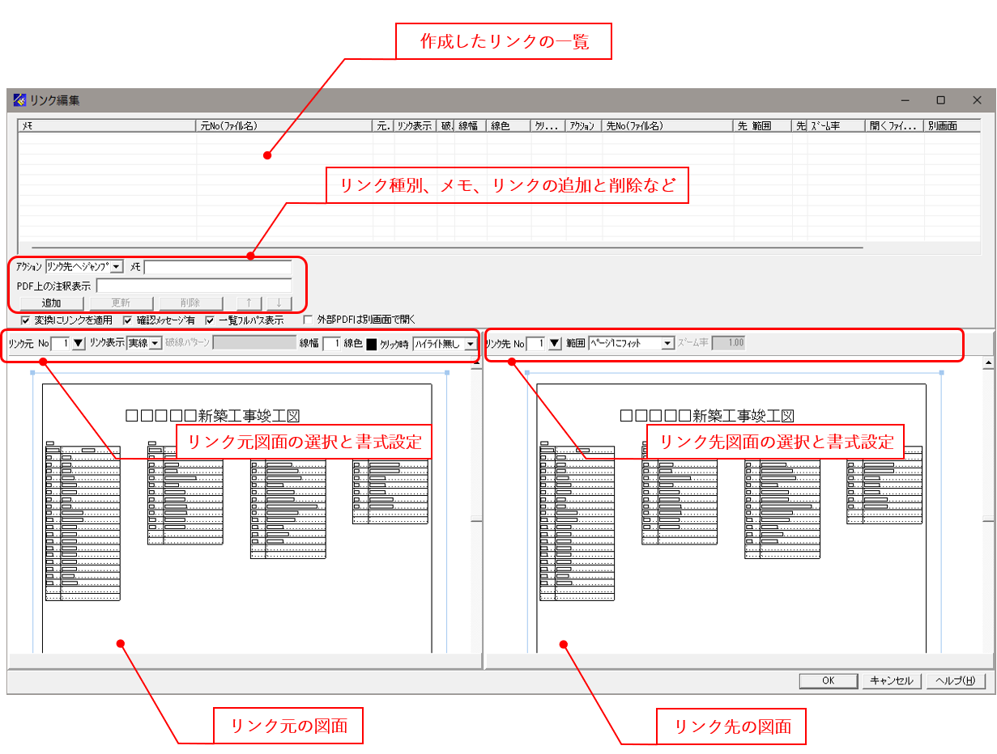Click the PDF上の注釈表示 text field
This screenshot has width=997, height=754.
194,285
